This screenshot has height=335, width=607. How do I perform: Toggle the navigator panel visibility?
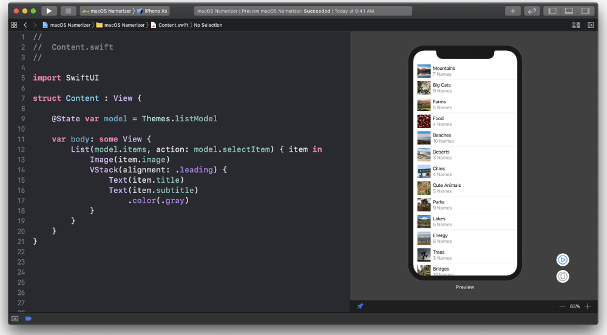click(552, 11)
